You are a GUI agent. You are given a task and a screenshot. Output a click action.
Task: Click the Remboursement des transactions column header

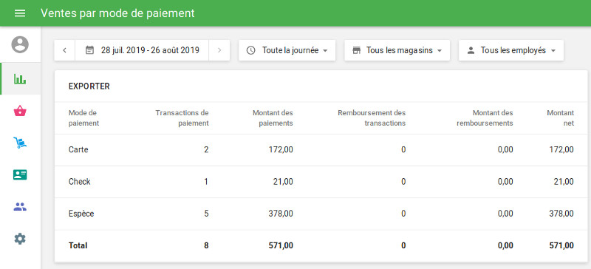(x=372, y=118)
